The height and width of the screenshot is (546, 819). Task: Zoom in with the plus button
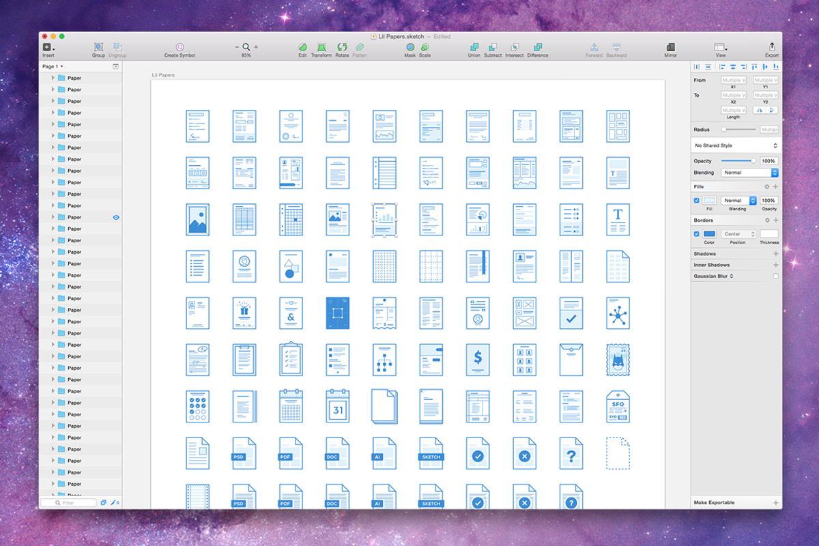[256, 47]
